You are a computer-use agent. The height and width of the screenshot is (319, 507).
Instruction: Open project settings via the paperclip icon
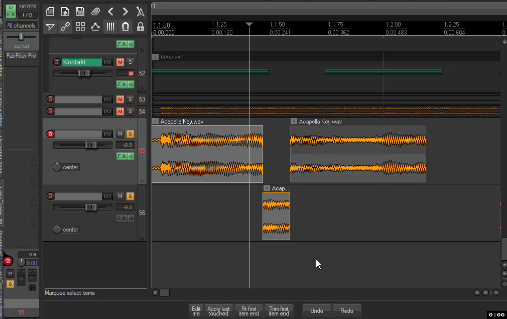click(95, 12)
